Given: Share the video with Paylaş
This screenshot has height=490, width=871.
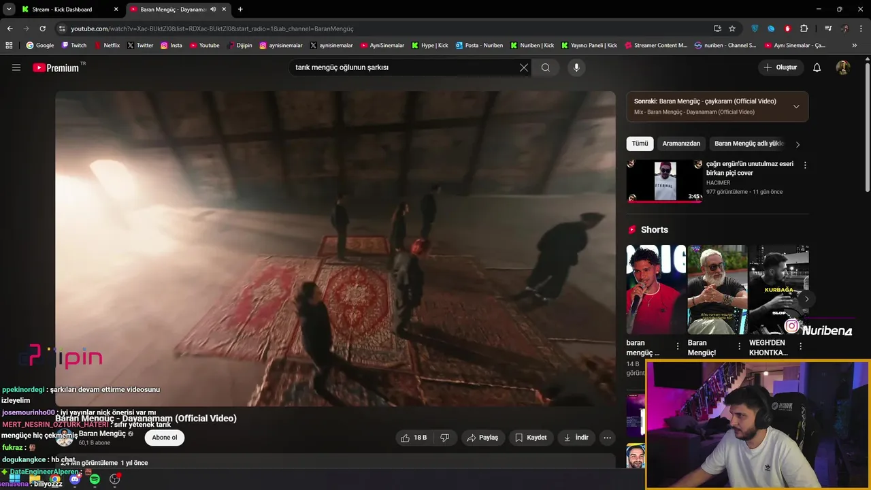Looking at the screenshot, I should coord(482,438).
